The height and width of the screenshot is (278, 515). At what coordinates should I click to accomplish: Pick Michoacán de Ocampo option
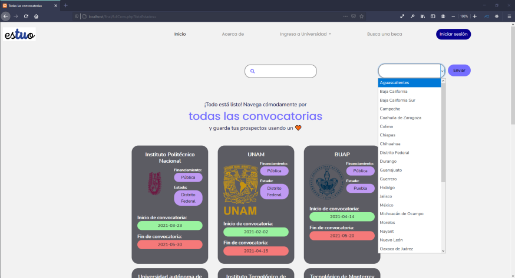(x=410, y=214)
